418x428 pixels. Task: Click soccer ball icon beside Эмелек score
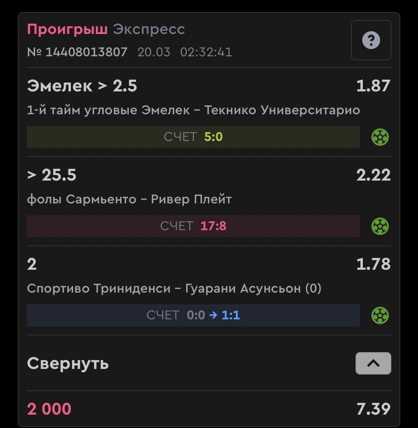(380, 137)
